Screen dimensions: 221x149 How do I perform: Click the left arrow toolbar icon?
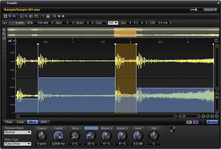point(59,16)
